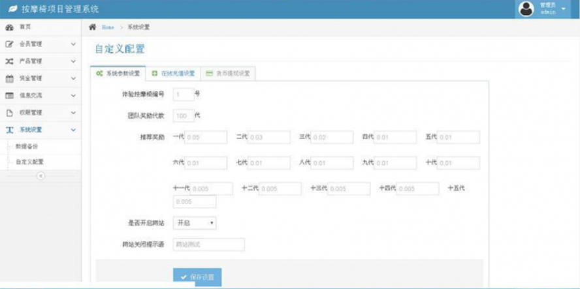Image resolution: width=580 pixels, height=289 pixels.
Task: Click the 首页 dashboard icon
Action: [9, 27]
